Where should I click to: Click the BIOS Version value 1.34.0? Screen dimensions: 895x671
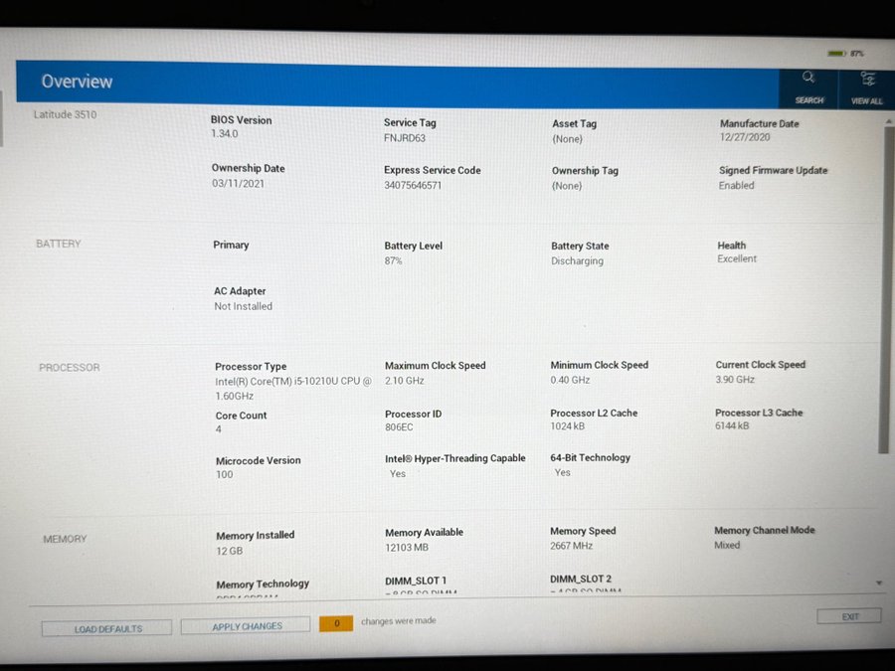click(x=225, y=134)
